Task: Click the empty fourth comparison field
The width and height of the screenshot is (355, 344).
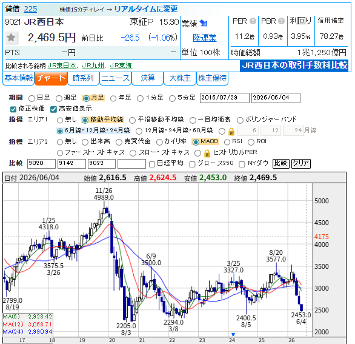Action: [x=132, y=163]
